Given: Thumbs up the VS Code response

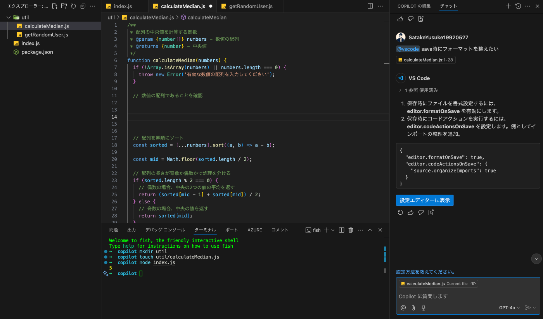Looking at the screenshot, I should pos(411,212).
